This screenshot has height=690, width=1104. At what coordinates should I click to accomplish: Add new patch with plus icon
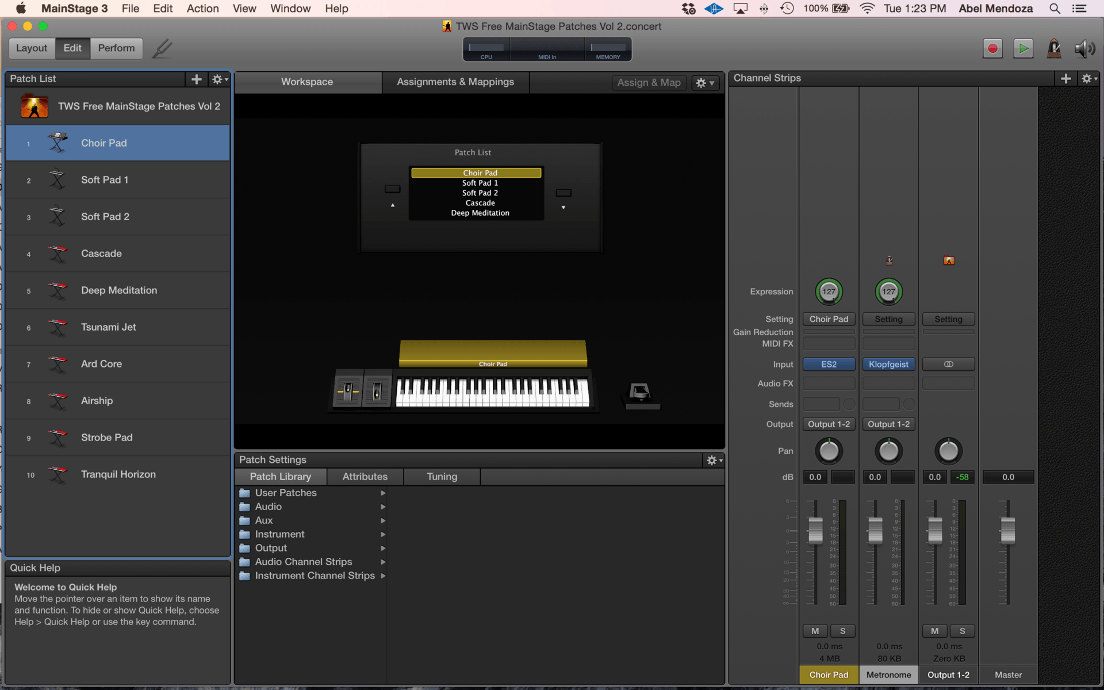(x=197, y=79)
